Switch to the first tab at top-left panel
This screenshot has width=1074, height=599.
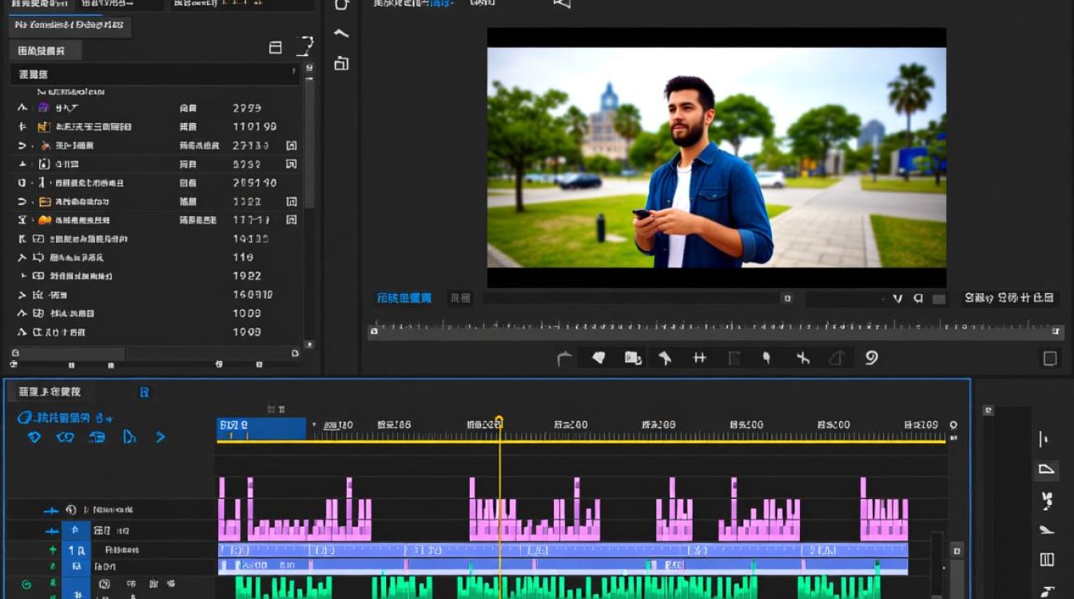coord(38,4)
